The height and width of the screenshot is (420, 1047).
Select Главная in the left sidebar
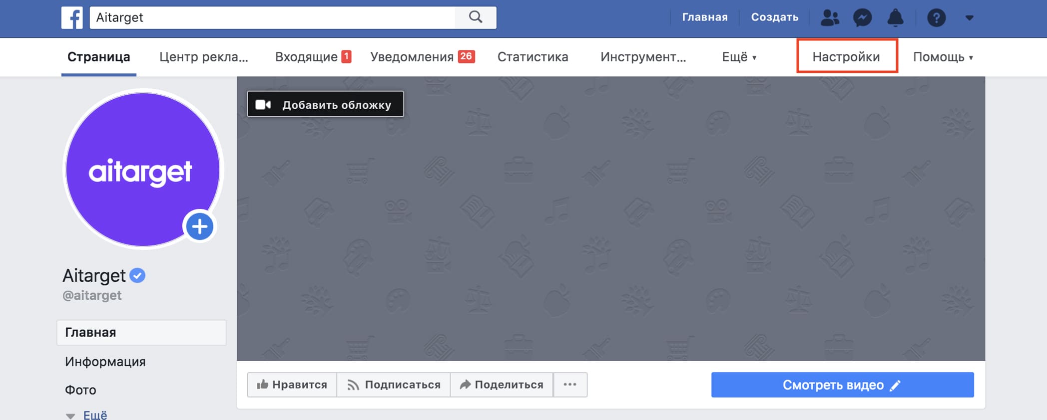141,333
